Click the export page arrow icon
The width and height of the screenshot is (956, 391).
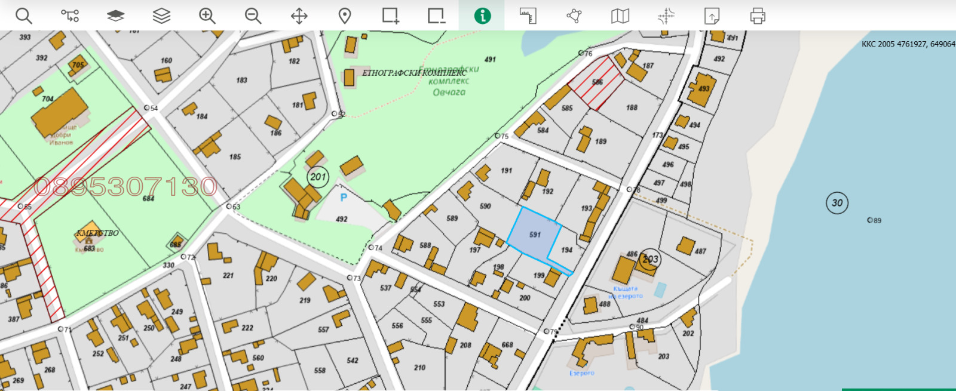point(712,16)
